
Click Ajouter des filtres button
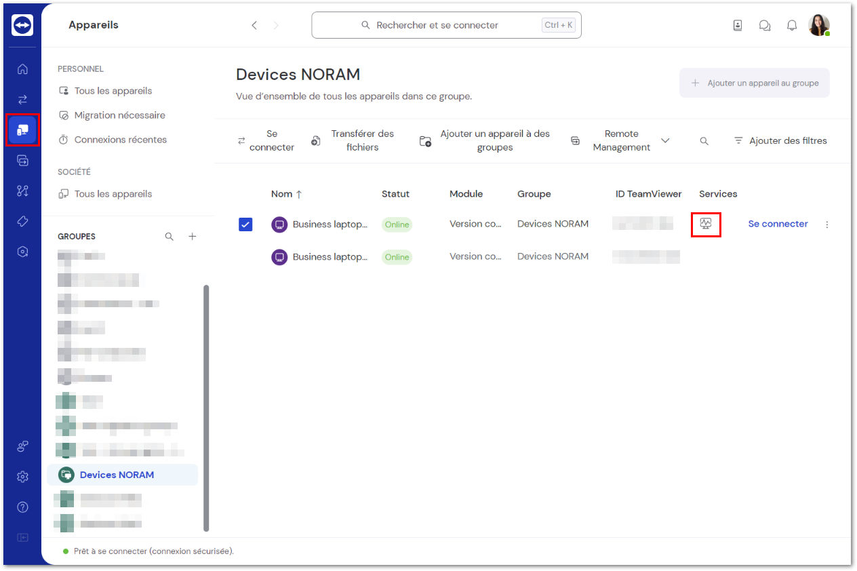tap(780, 141)
